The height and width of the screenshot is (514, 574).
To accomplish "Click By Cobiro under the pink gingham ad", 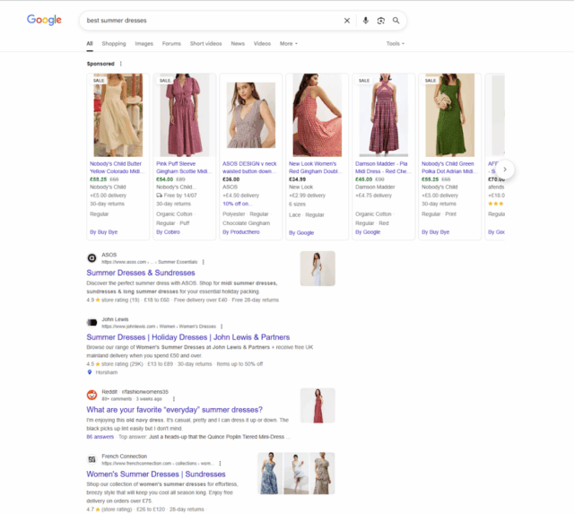I will (x=168, y=232).
